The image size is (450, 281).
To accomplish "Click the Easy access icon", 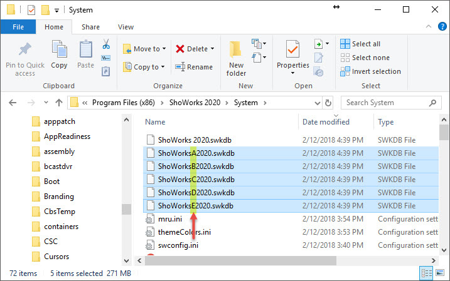I will (257, 58).
